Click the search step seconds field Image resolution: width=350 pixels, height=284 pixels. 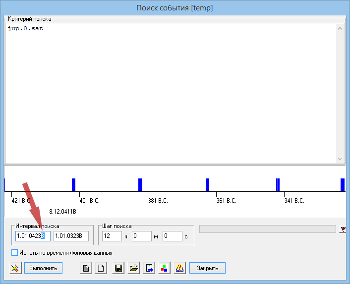(172, 236)
